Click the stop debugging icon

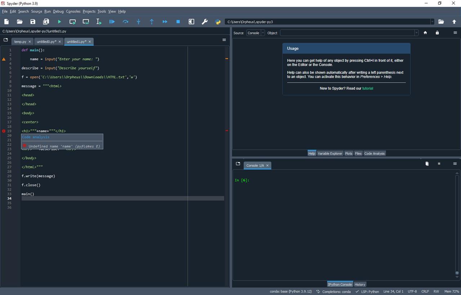tap(178, 22)
